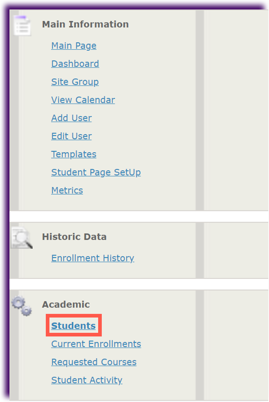Image resolution: width=269 pixels, height=402 pixels.
Task: Open the Main Page link
Action: [x=74, y=46]
